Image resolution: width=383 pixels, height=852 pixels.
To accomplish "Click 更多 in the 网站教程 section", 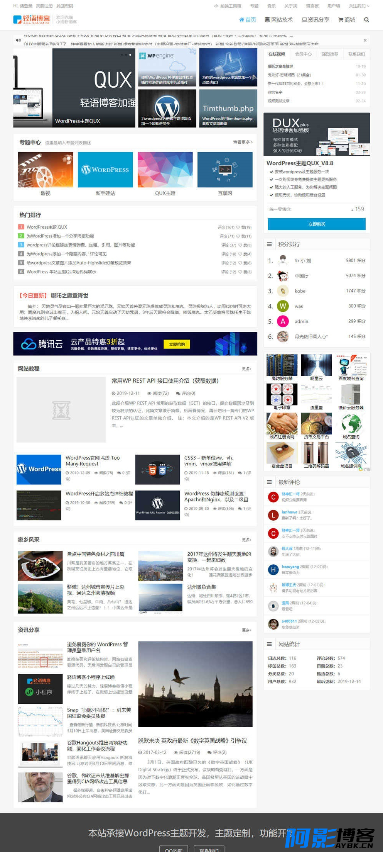I will pyautogui.click(x=246, y=369).
